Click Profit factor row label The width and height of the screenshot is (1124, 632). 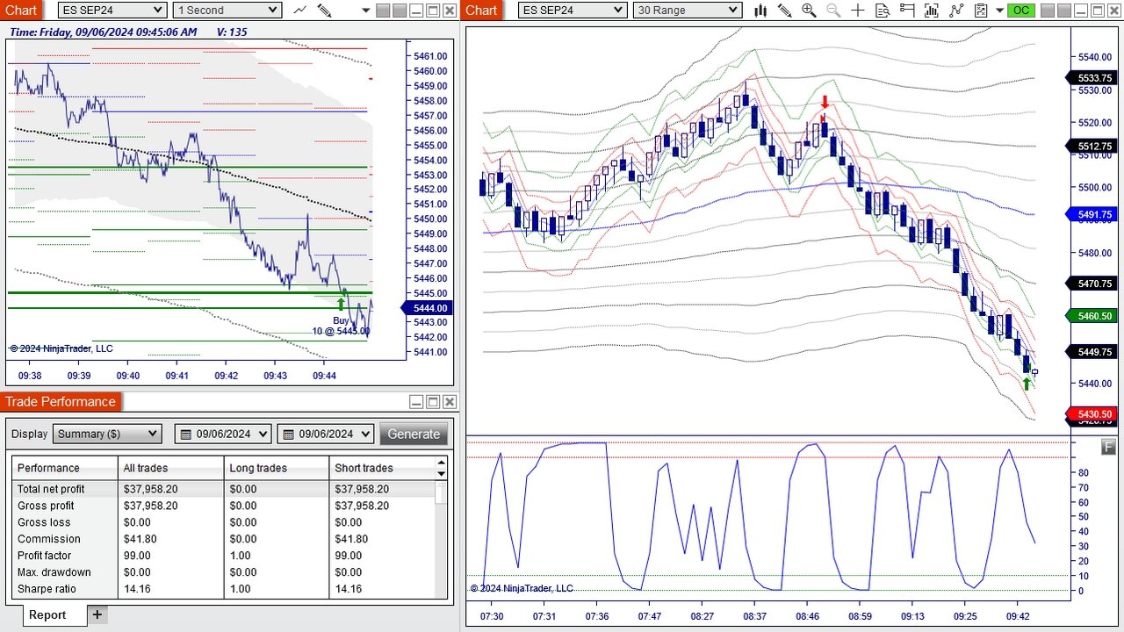[x=44, y=556]
